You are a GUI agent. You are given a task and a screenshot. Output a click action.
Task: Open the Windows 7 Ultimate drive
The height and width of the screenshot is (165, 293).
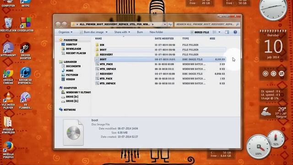coord(76,93)
